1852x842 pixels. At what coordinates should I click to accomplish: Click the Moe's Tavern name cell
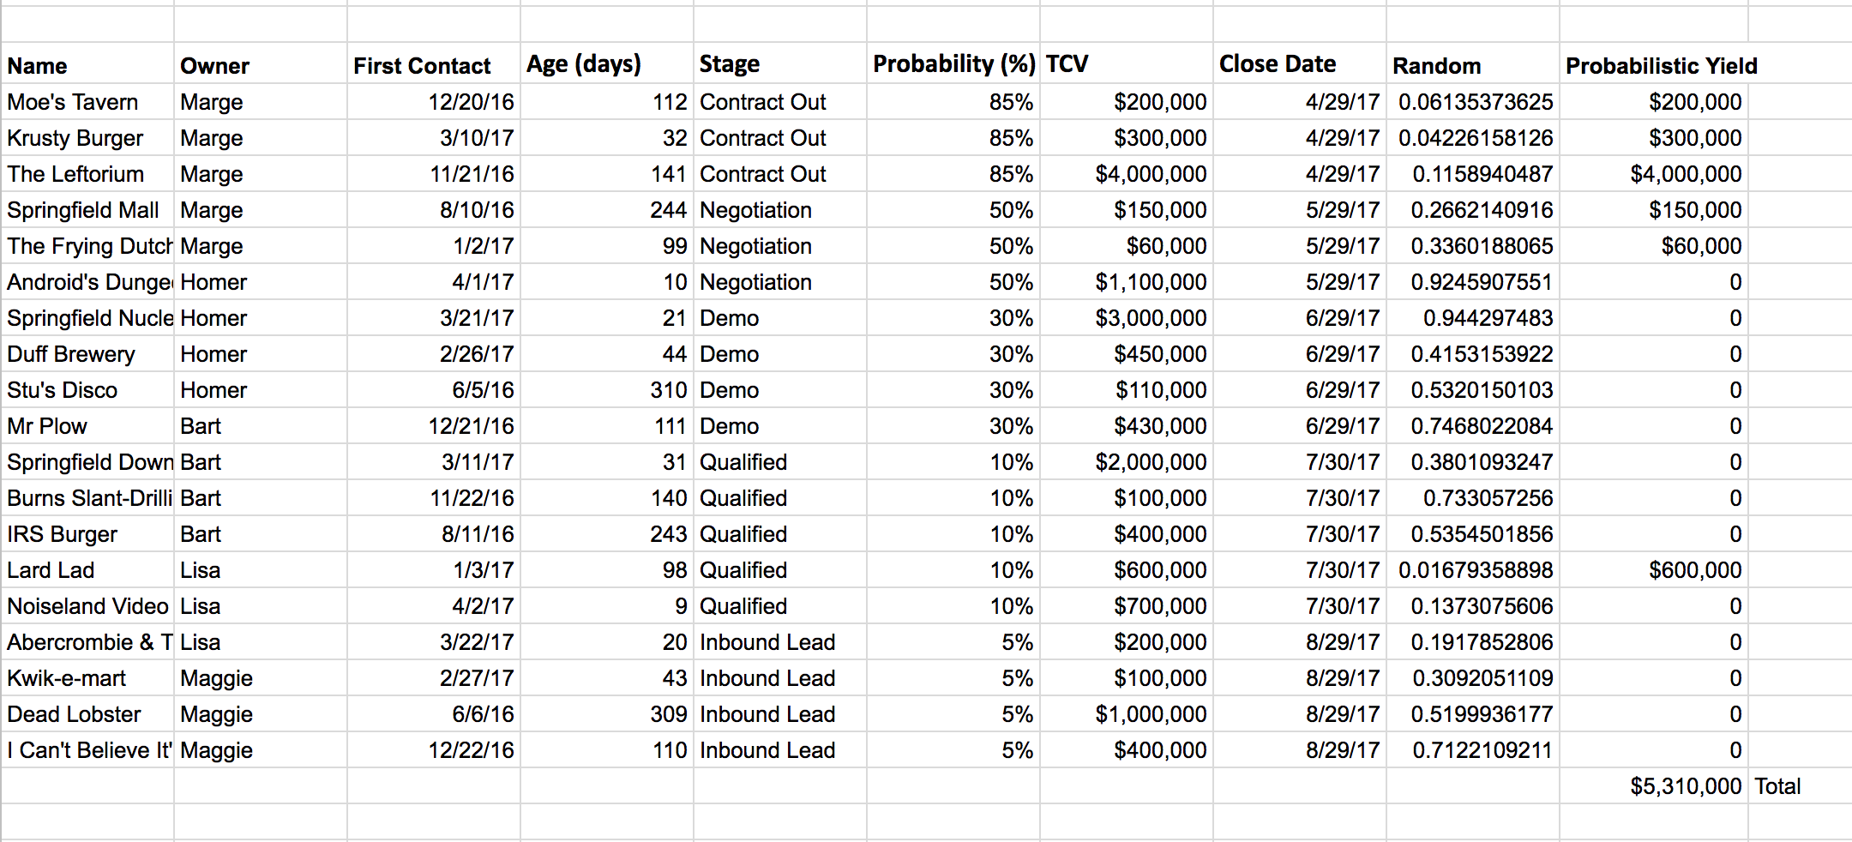pyautogui.click(x=87, y=101)
